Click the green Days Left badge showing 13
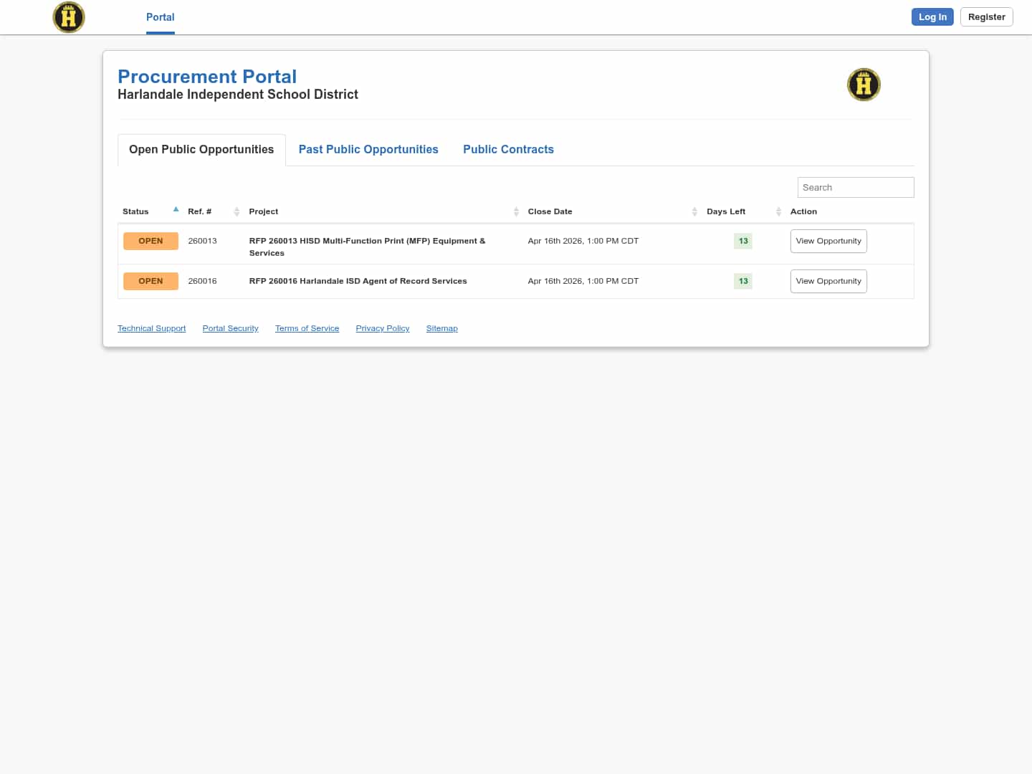The height and width of the screenshot is (774, 1032). [742, 241]
